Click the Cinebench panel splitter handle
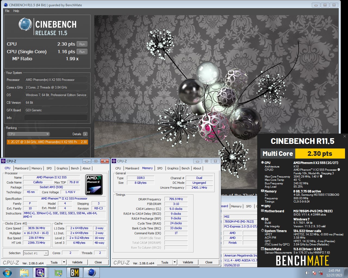348x278 pixels. (92, 107)
